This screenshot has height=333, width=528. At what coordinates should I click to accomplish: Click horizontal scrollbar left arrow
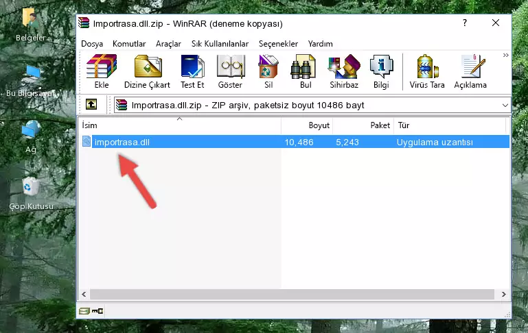click(x=84, y=295)
